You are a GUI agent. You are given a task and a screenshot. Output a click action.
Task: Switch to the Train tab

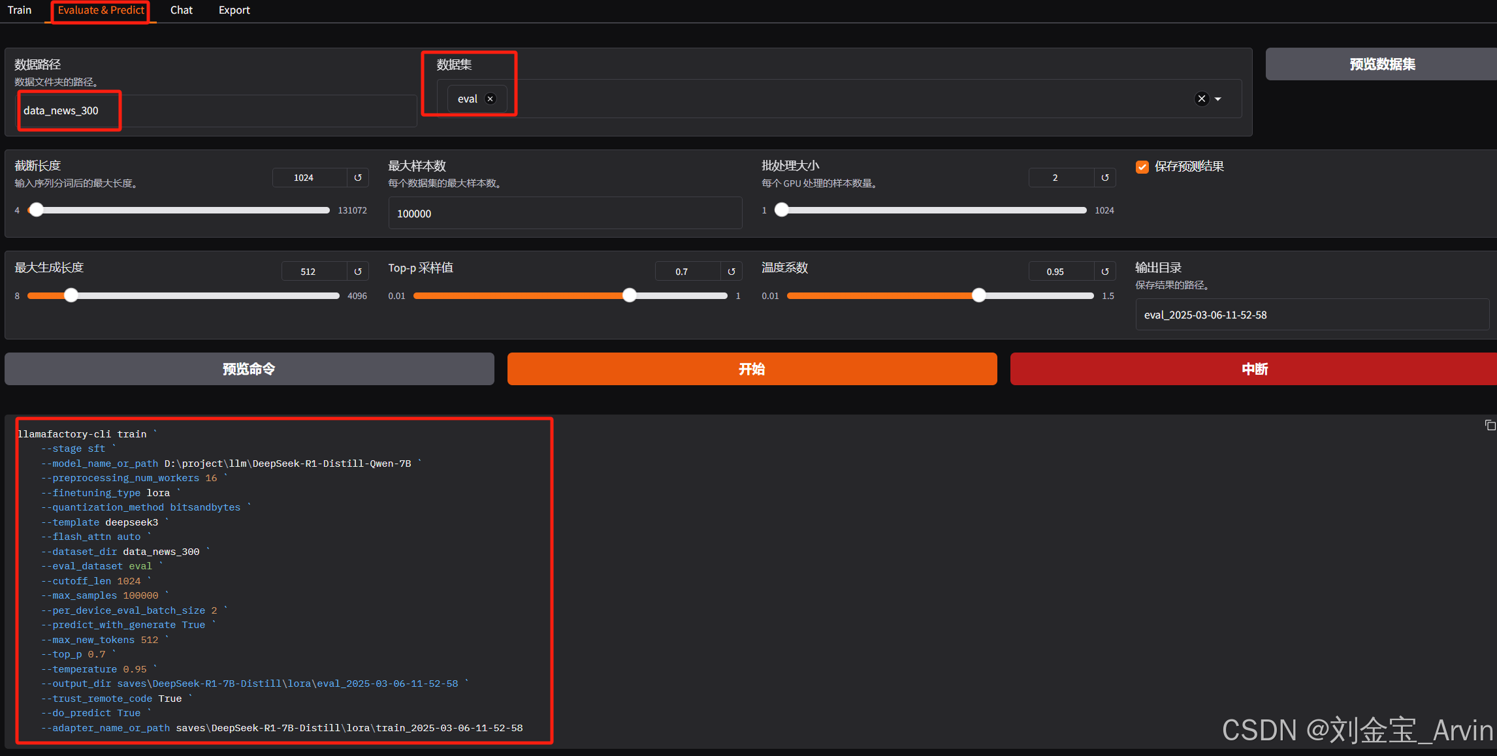(20, 10)
